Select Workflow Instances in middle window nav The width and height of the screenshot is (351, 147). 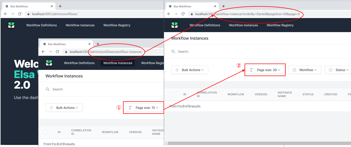[118, 63]
